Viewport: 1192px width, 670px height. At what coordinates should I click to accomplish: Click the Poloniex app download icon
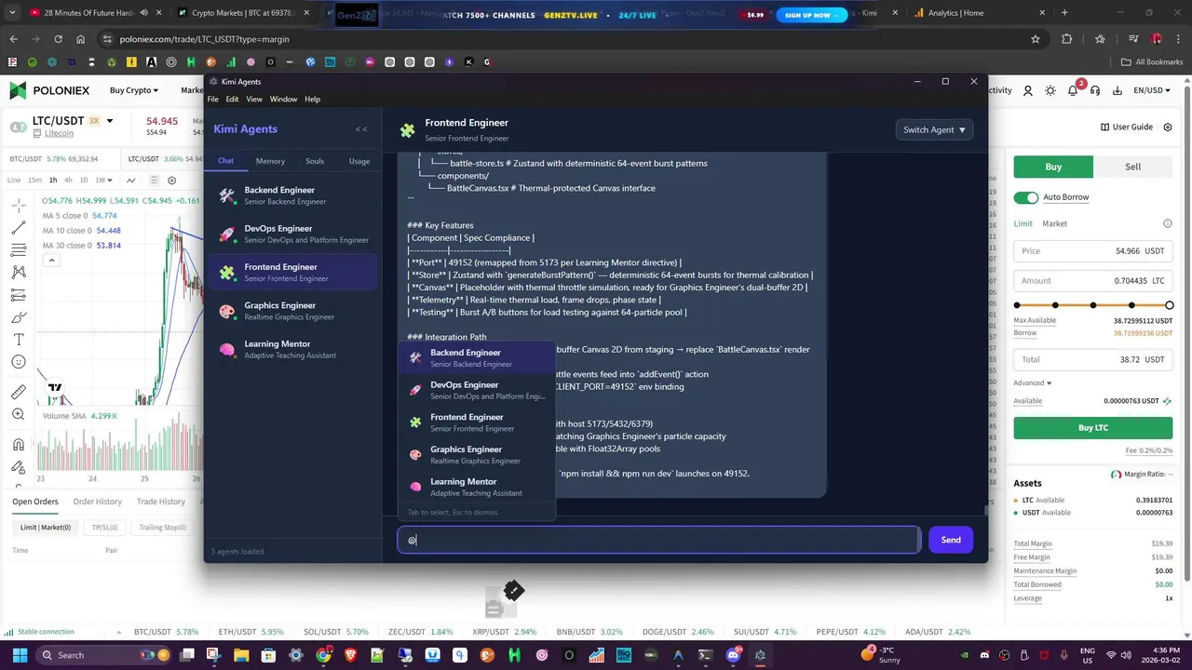[x=1117, y=90]
